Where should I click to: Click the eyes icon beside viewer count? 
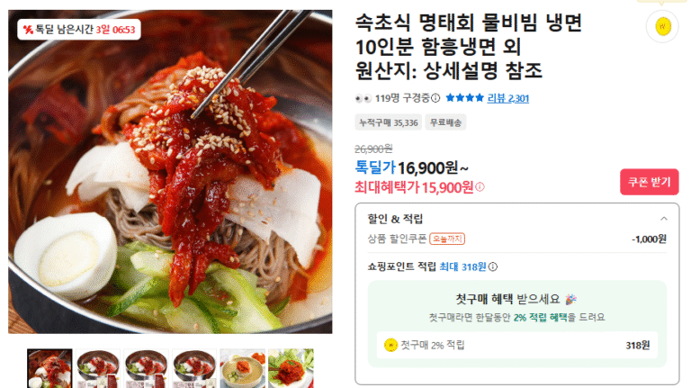(363, 98)
